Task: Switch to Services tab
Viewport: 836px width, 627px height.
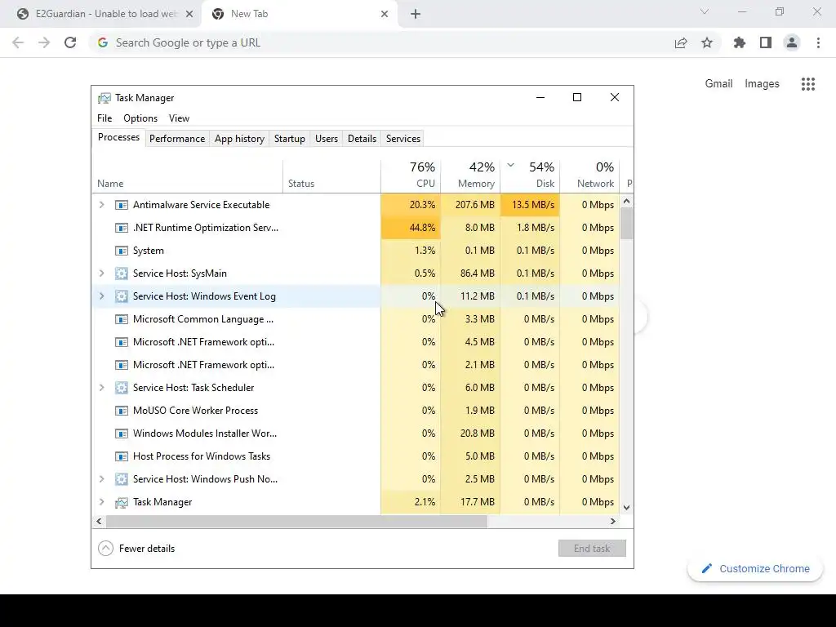Action: (x=403, y=139)
